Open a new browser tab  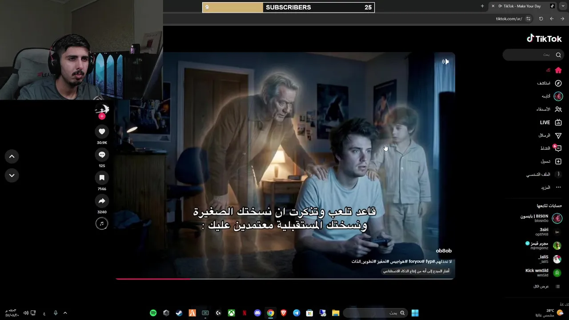point(482,6)
